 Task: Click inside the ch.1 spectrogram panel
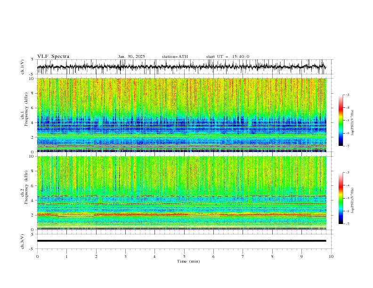click(182, 115)
